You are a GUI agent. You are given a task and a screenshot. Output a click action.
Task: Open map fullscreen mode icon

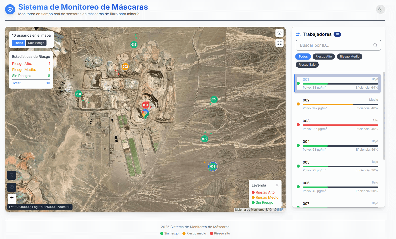279,43
